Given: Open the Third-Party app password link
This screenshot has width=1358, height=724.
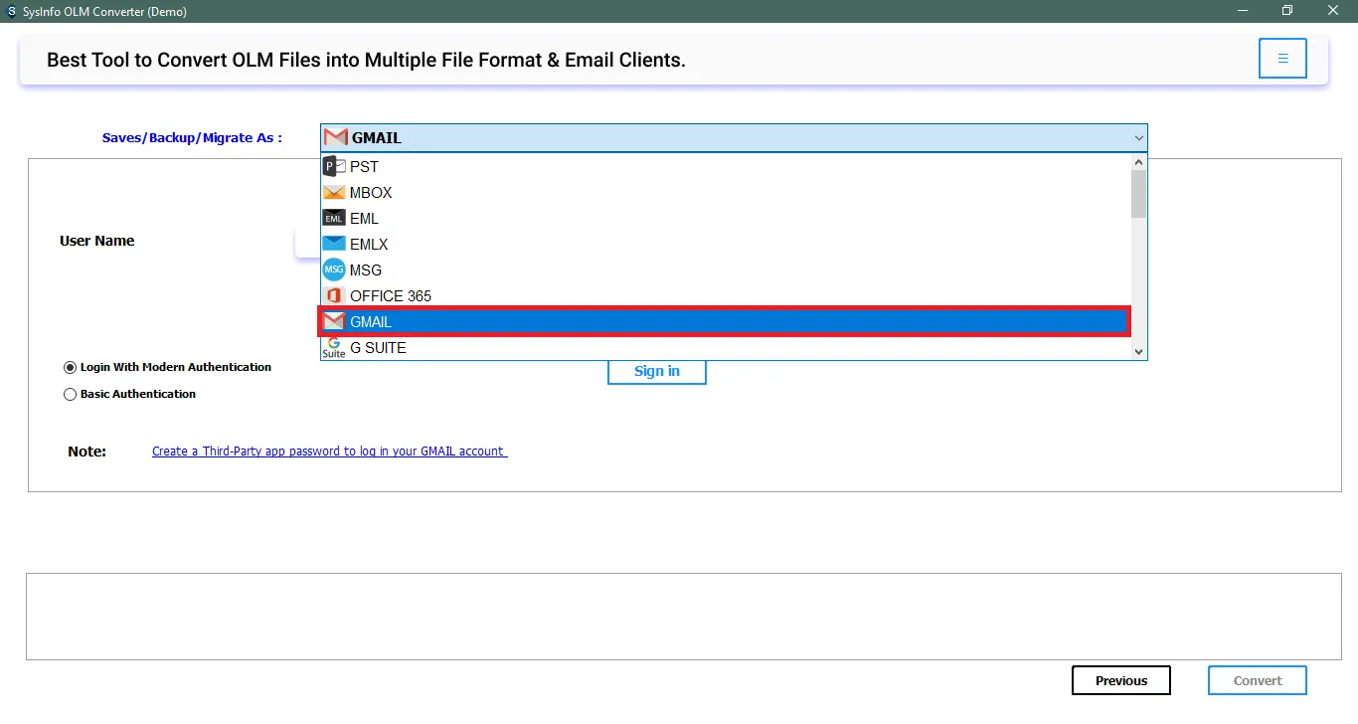Looking at the screenshot, I should tap(329, 452).
